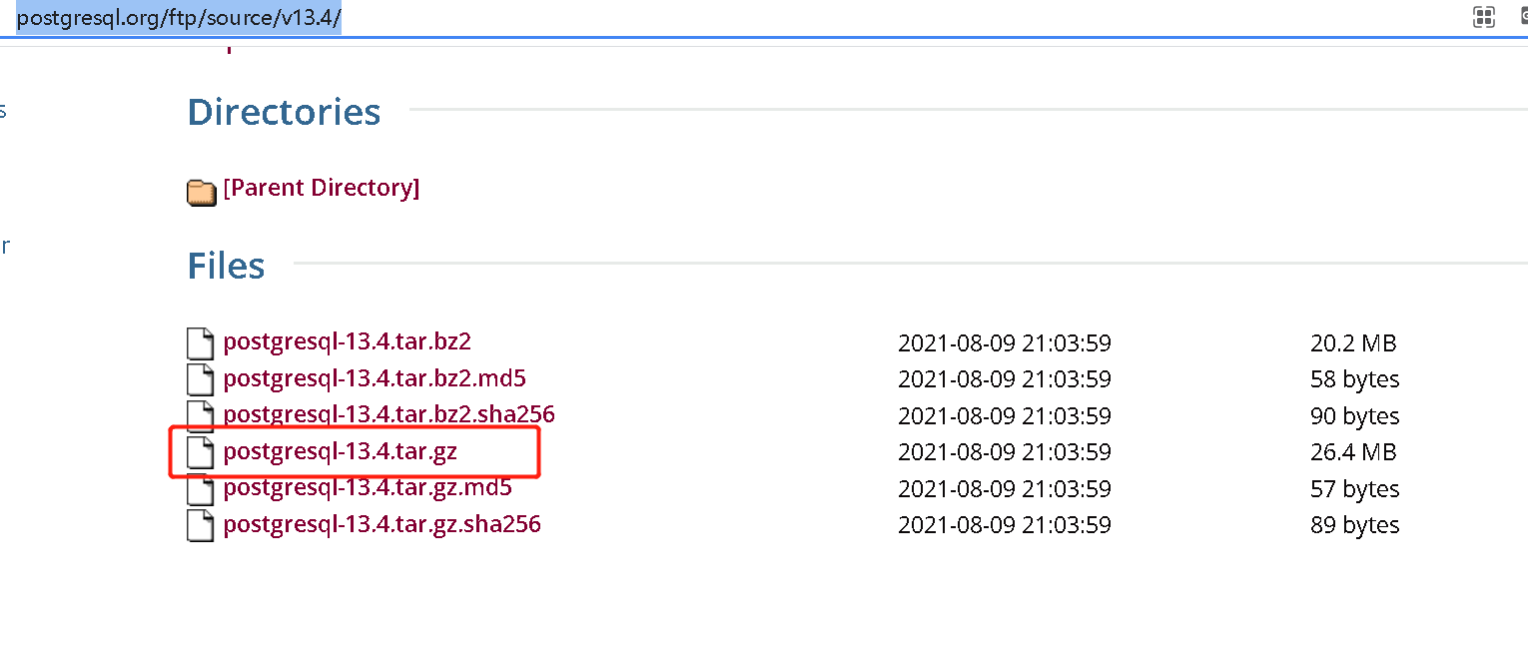Click the 26.4 MB file size text

(x=1352, y=452)
